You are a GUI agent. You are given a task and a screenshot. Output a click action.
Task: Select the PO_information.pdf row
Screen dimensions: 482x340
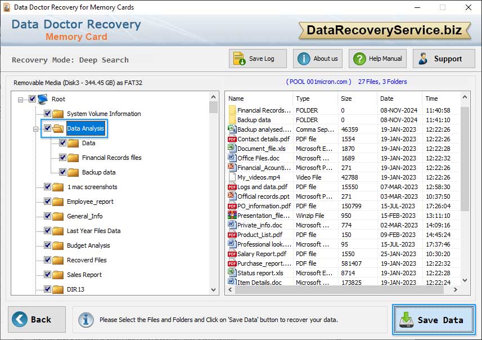(x=344, y=206)
